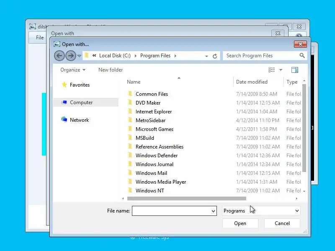
Task: Select Favorites in navigation pane
Action: (x=80, y=85)
